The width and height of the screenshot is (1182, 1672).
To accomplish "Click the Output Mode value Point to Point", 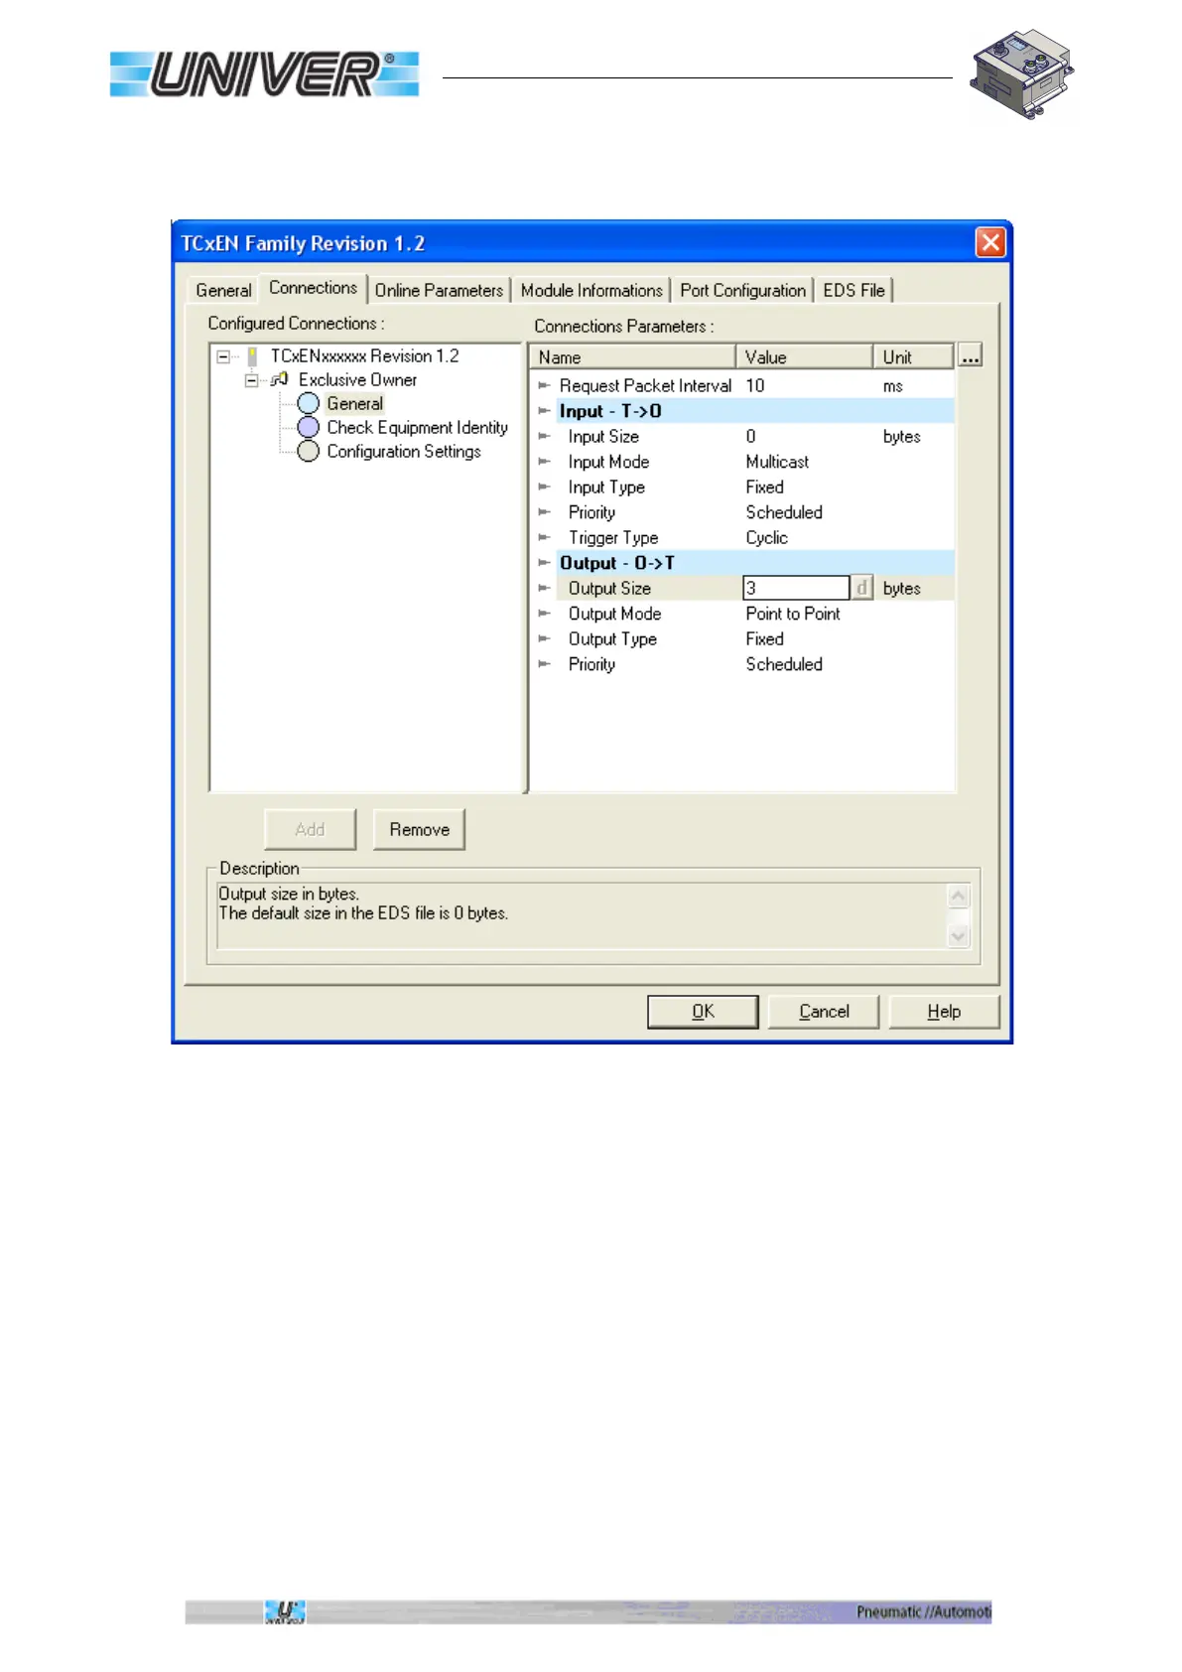I will pyautogui.click(x=793, y=614).
